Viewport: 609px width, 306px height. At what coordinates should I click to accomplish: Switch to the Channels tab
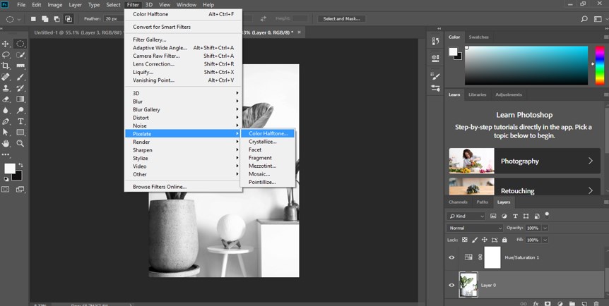(458, 202)
